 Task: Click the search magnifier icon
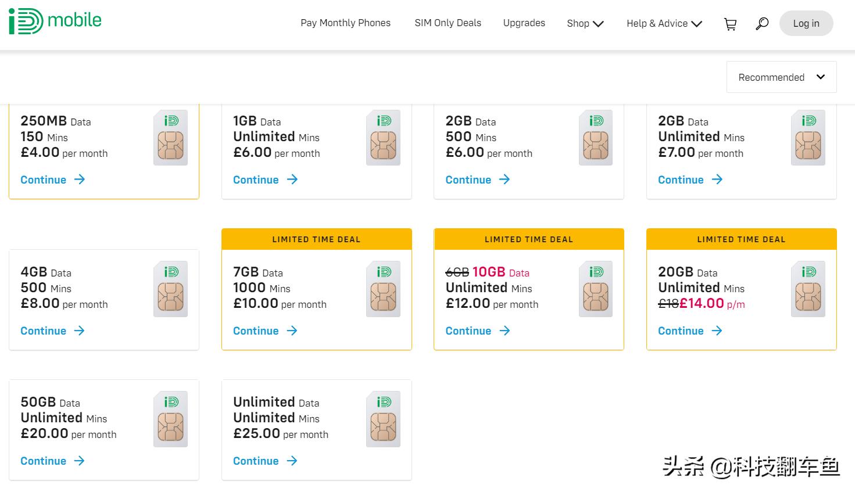click(761, 24)
